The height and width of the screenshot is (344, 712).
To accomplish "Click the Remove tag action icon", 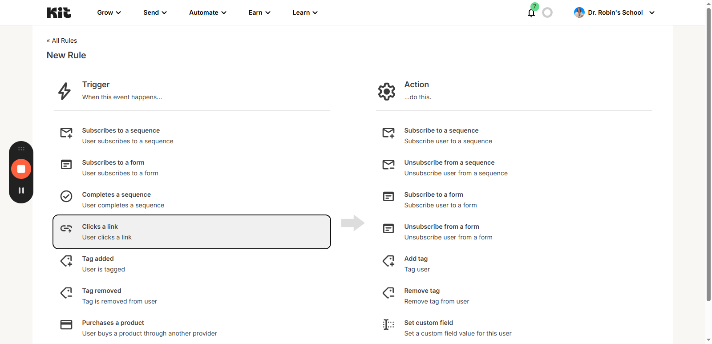I will (388, 292).
